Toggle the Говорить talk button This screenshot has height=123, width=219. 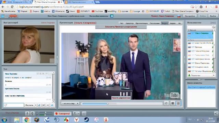(63, 114)
